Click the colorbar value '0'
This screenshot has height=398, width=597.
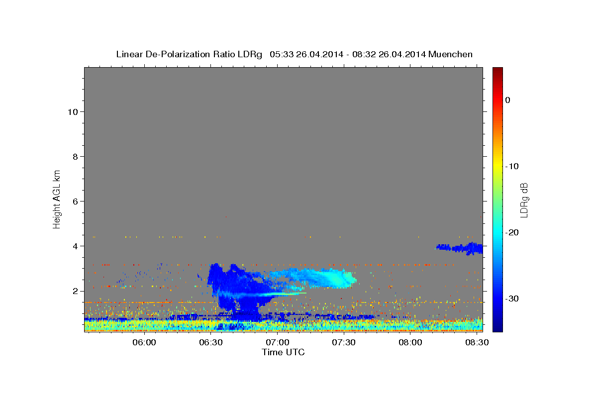point(507,100)
